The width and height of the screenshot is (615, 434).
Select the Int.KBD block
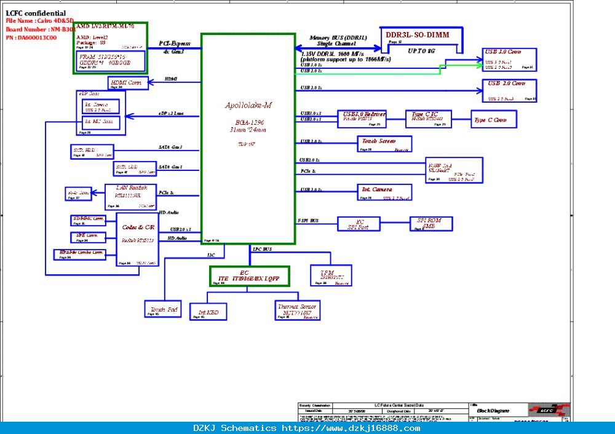click(x=208, y=312)
